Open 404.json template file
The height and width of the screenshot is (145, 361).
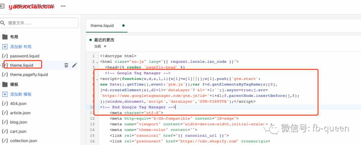[x=18, y=103]
